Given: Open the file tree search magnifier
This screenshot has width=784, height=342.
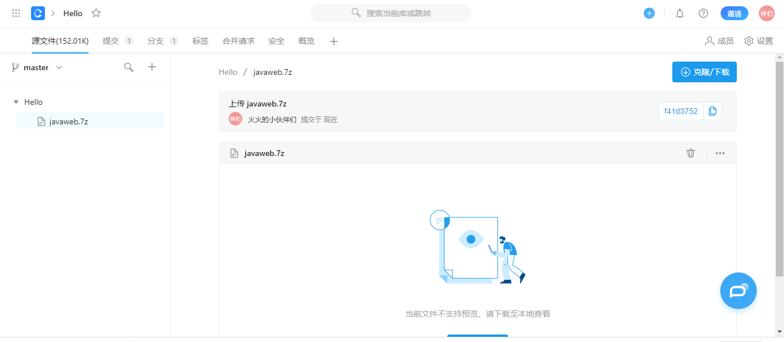Looking at the screenshot, I should coord(128,67).
